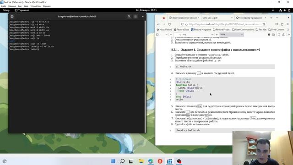Open Most Visited bookmark
This screenshot has width=293, height=165.
coord(164,29)
